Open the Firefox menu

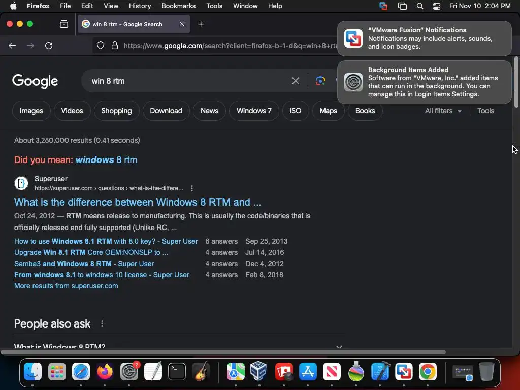click(x=38, y=6)
